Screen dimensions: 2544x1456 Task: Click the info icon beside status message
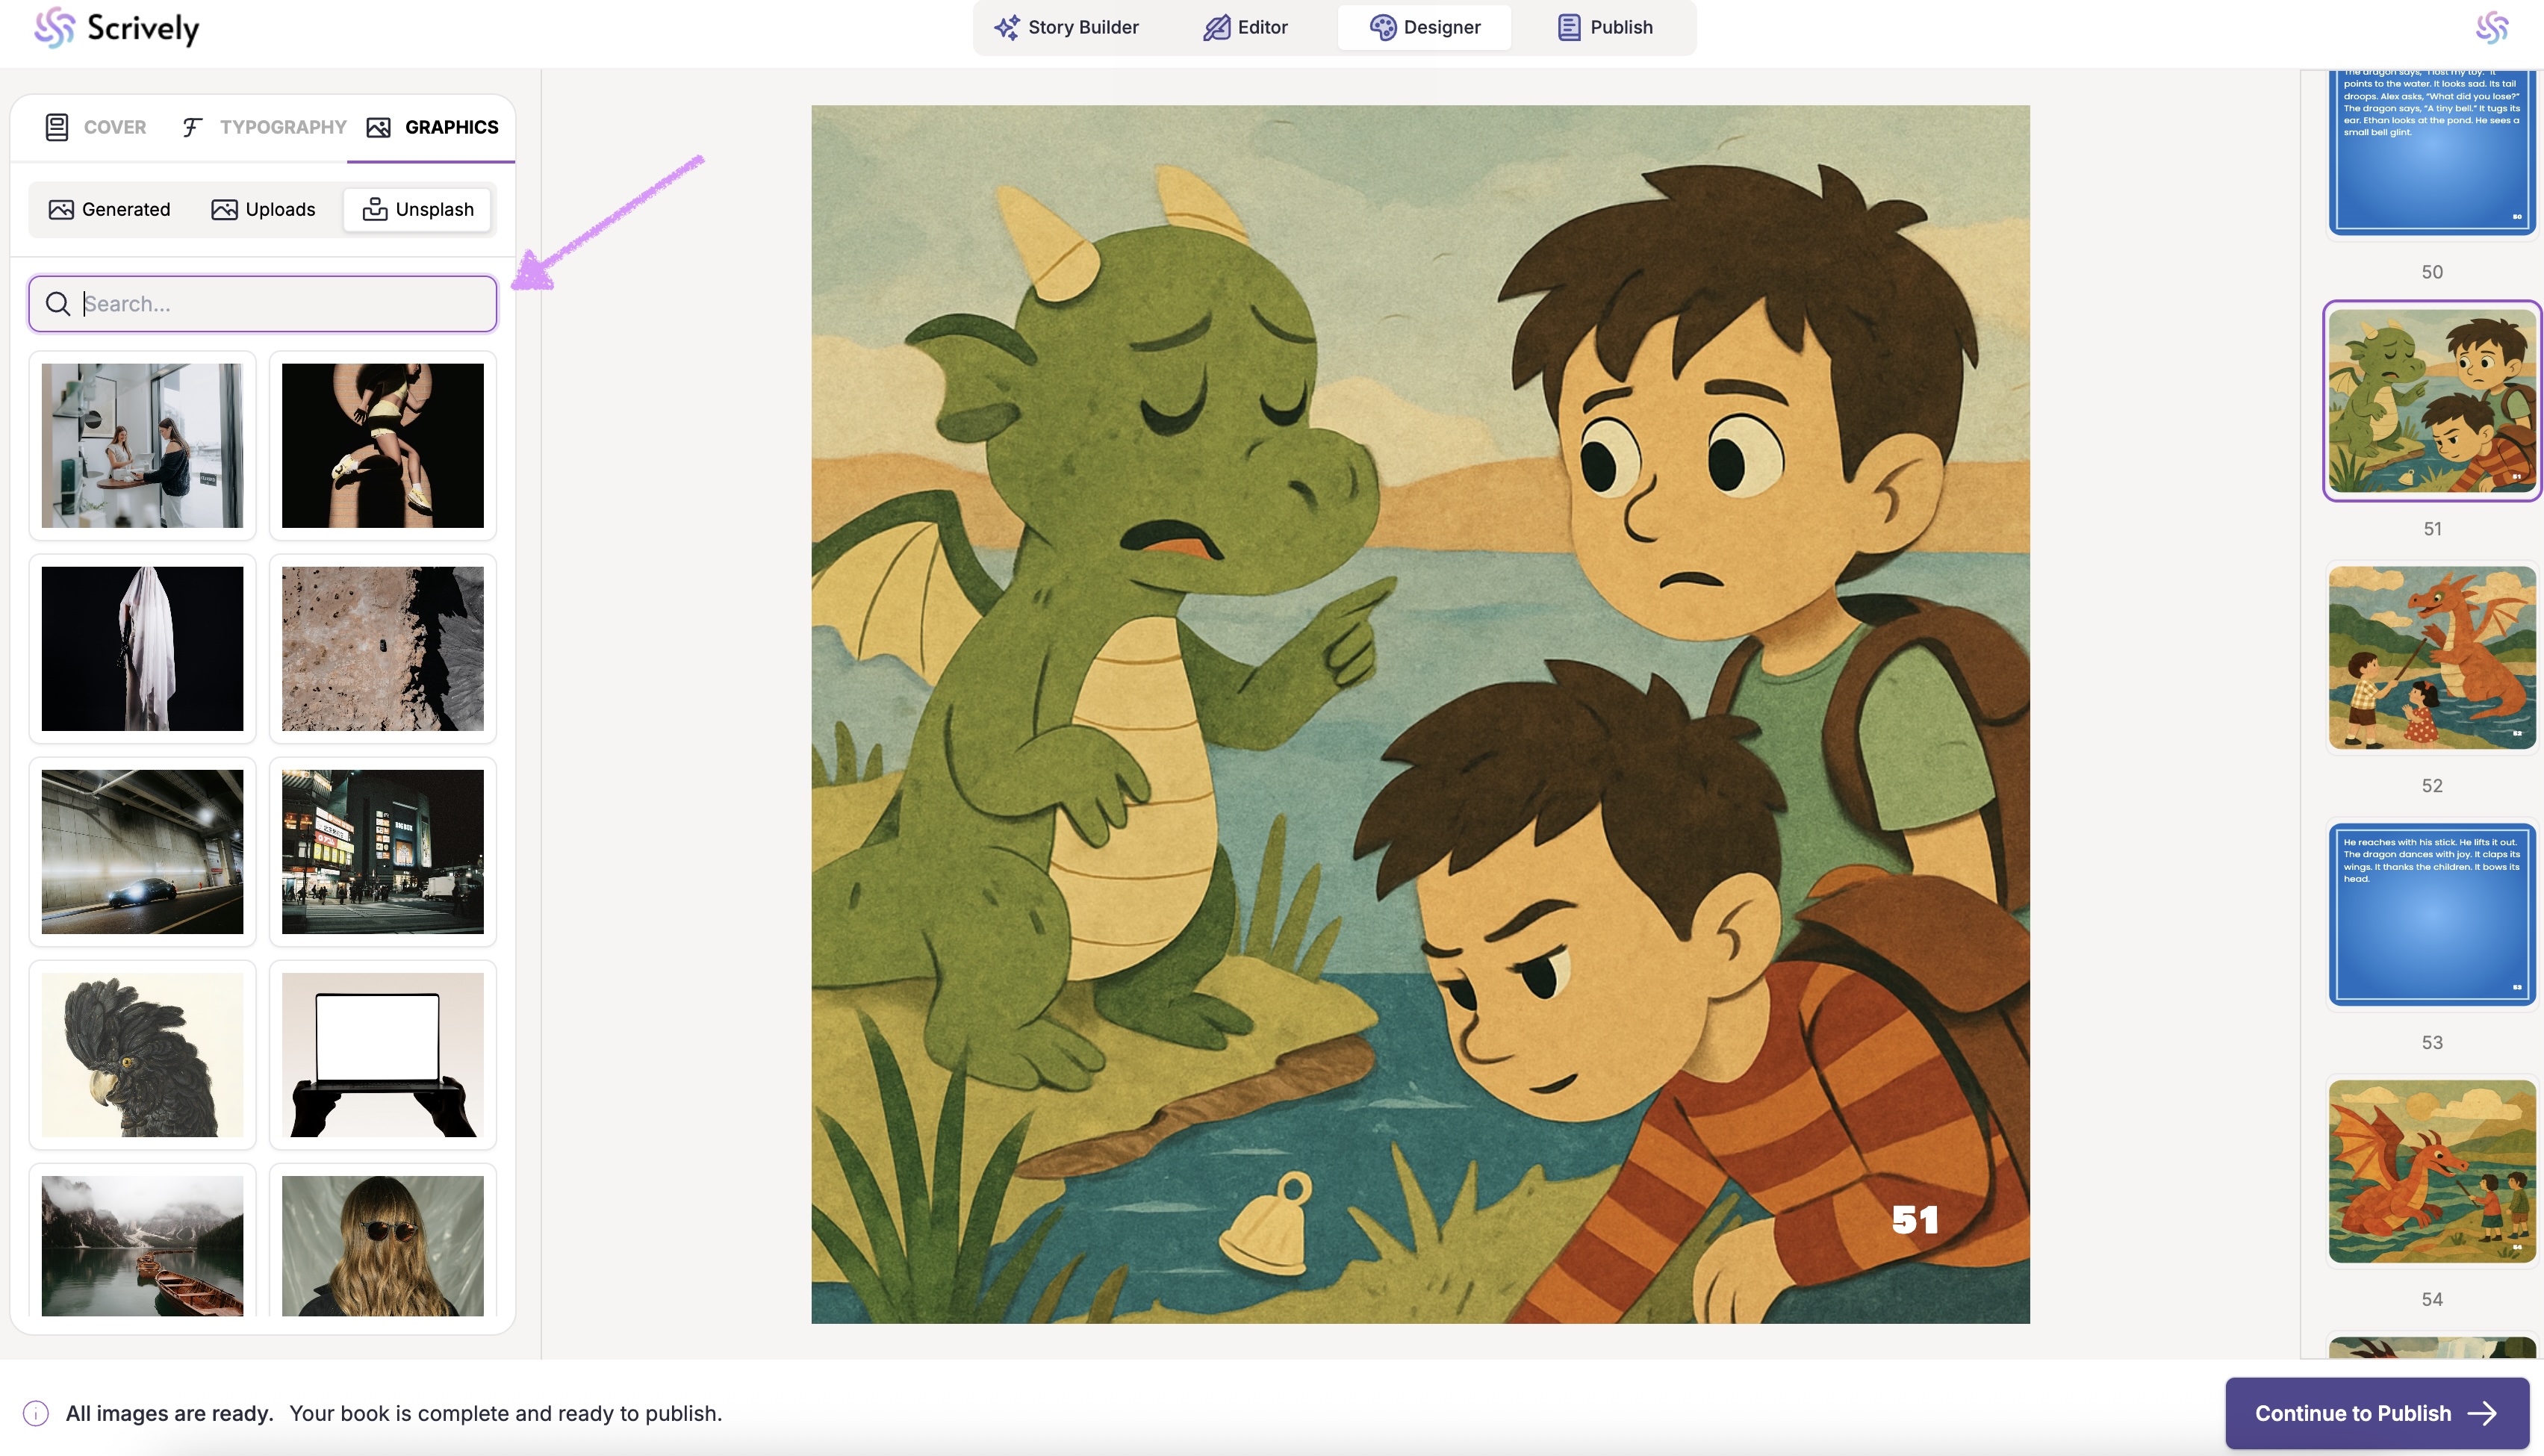click(36, 1413)
